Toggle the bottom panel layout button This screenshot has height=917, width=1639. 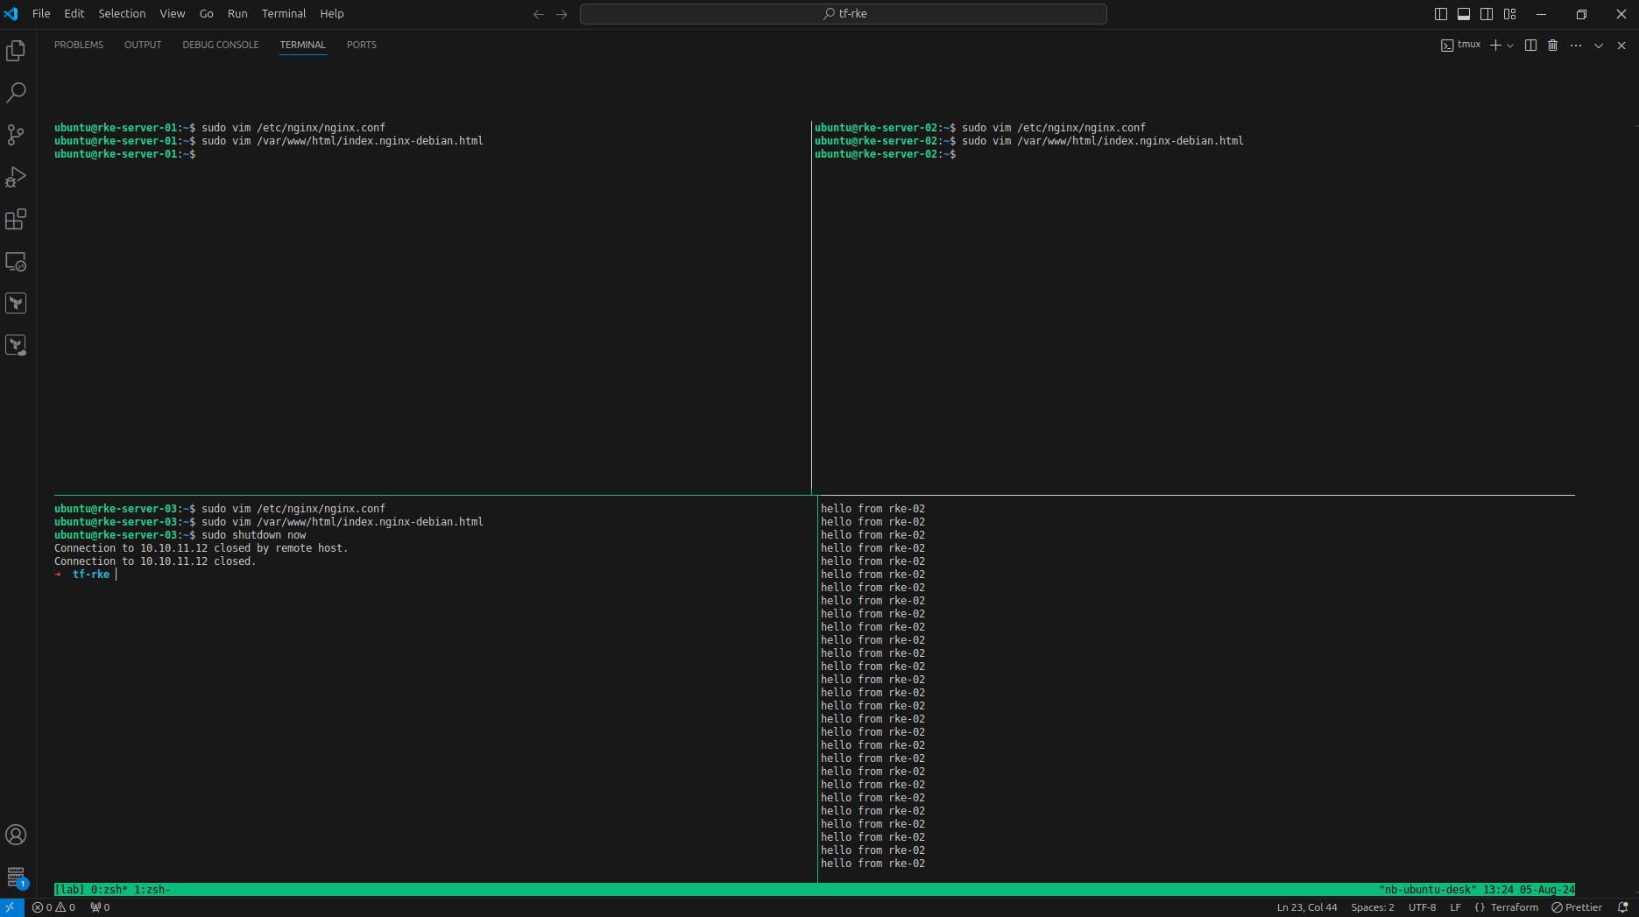point(1464,14)
